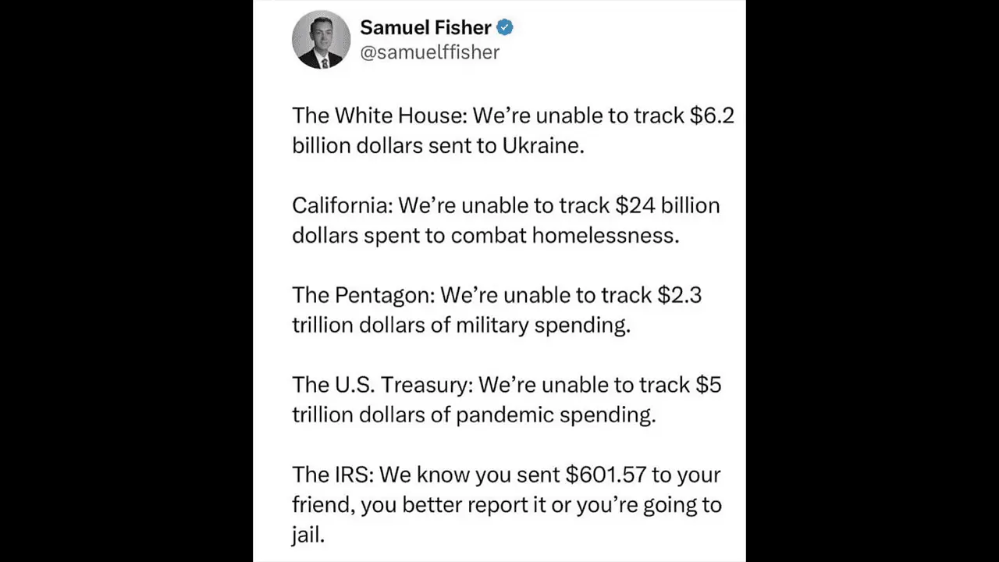Click the words "The U.S. Treasury"
Image resolution: width=999 pixels, height=562 pixels.
[x=381, y=385]
